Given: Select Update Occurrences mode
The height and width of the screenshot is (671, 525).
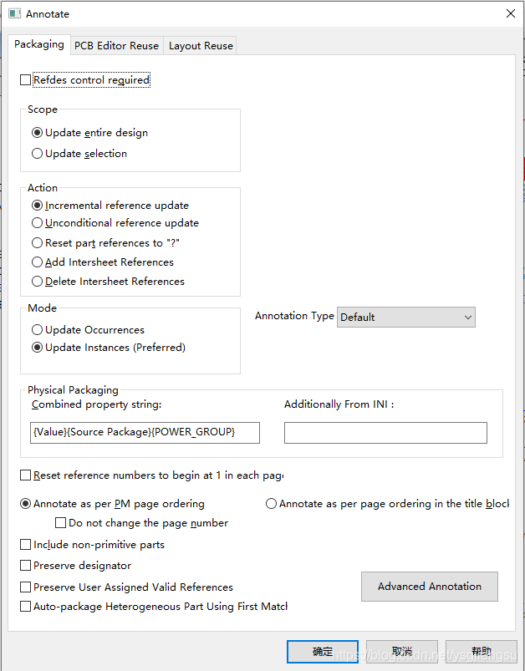Looking at the screenshot, I should pyautogui.click(x=38, y=330).
